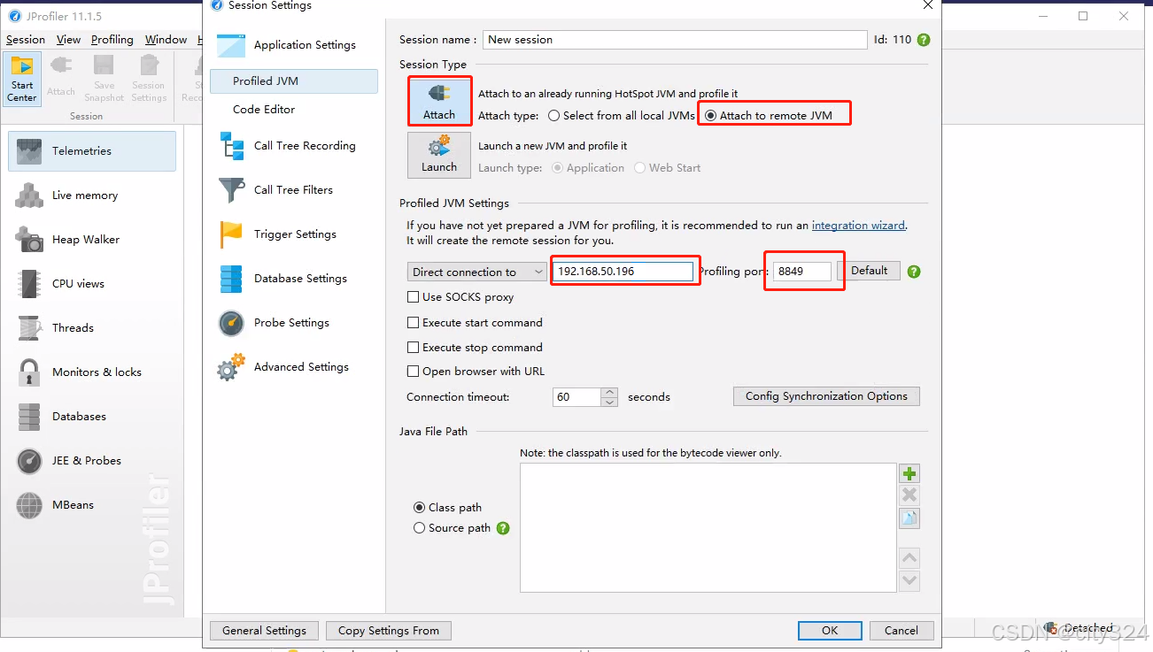Viewport: 1153px width, 652px height.
Task: Open the integration wizard link
Action: click(858, 226)
